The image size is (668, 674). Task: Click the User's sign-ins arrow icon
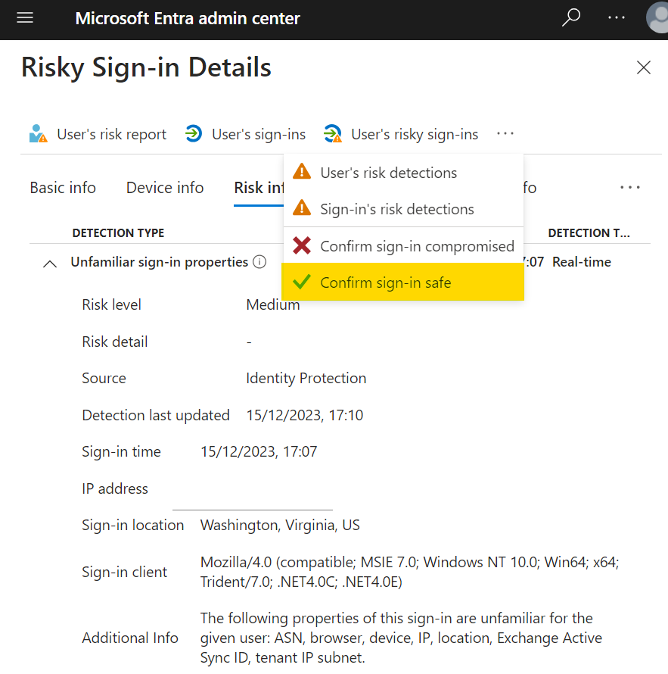194,134
